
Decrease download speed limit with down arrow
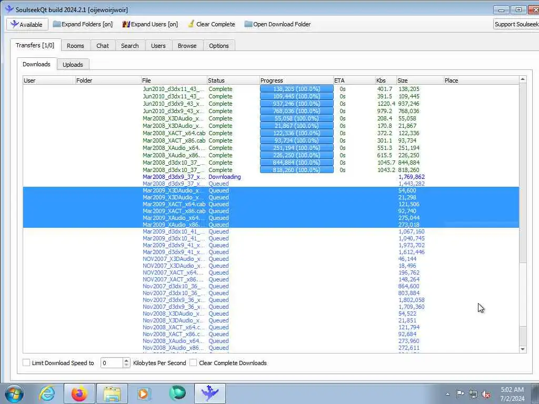click(x=126, y=366)
